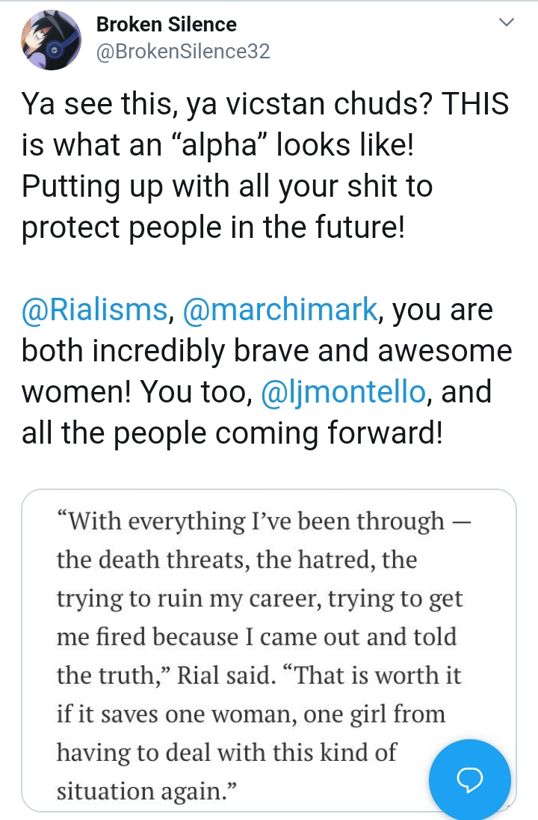The width and height of the screenshot is (538, 820).
Task: Open the @BrokenSilence32 handle
Action: tap(183, 51)
